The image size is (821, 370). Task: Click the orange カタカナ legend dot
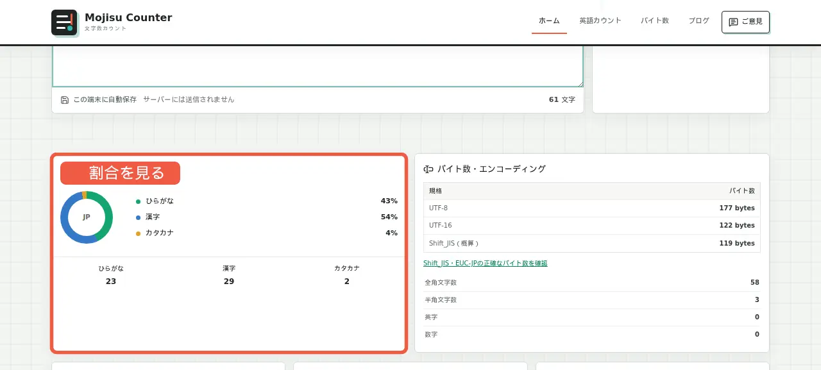138,233
